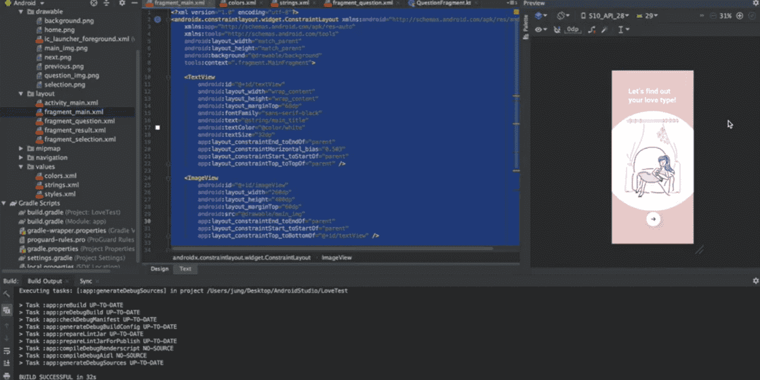
Task: Click the clear all constraints icon
Action: pos(591,29)
